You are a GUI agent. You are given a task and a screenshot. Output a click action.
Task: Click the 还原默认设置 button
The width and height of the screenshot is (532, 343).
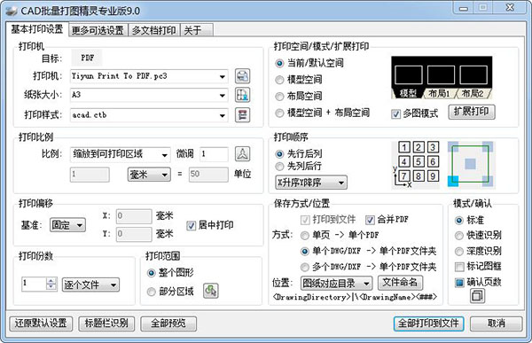point(41,324)
